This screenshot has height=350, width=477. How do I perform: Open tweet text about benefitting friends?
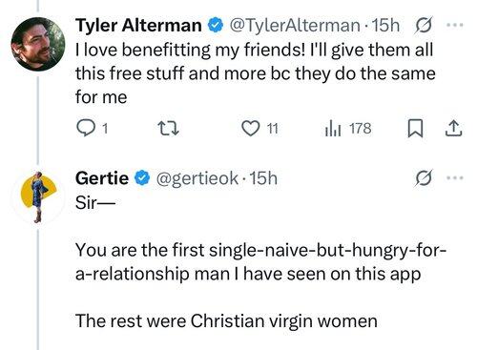click(256, 73)
